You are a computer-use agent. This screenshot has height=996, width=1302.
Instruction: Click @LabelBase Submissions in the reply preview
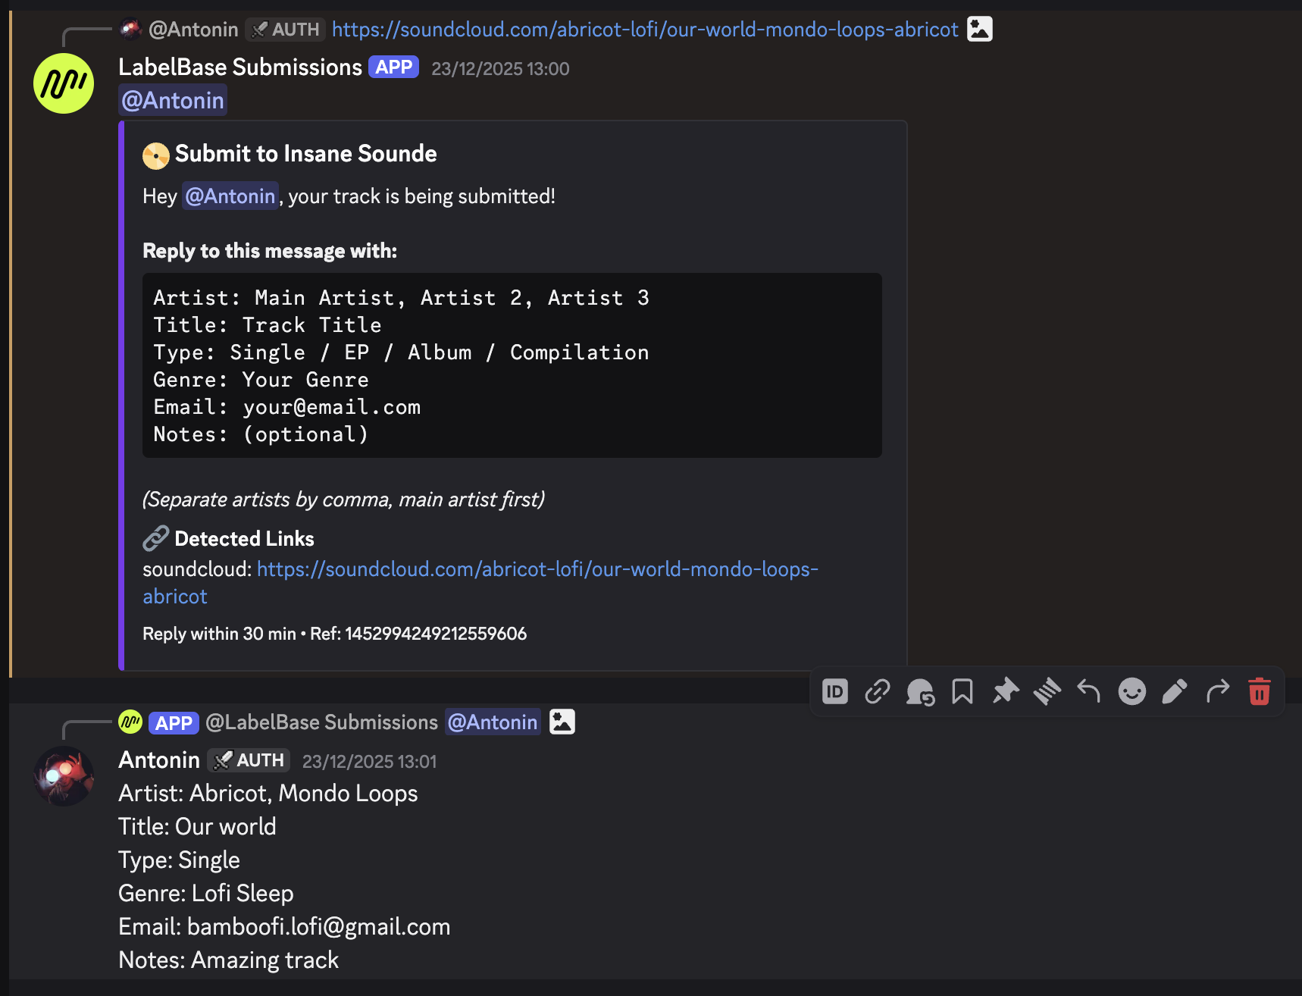pyautogui.click(x=321, y=722)
